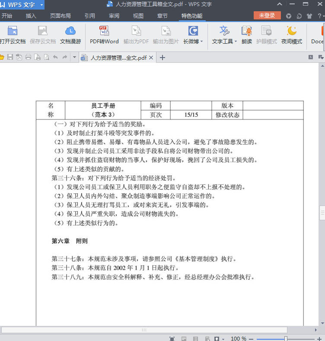Click the vertical scrollbar thumb
The height and width of the screenshot is (341, 325).
coord(322,212)
